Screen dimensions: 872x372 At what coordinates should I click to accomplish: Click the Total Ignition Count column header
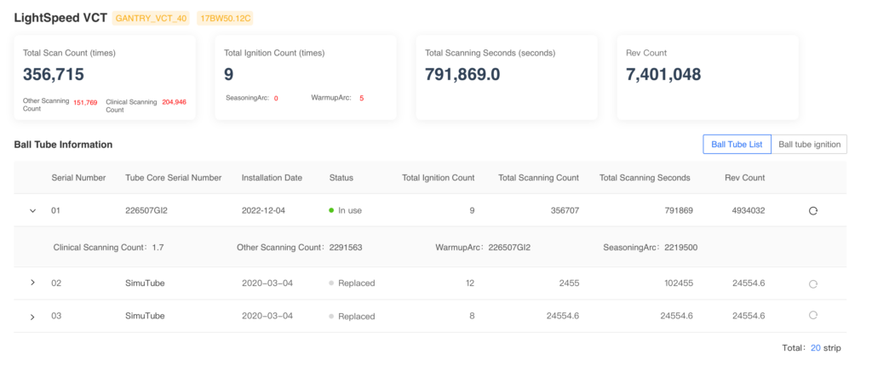point(439,178)
